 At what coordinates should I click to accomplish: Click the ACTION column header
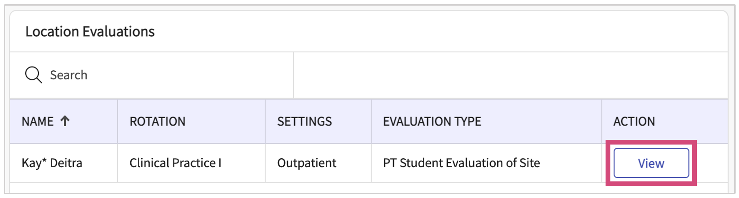pos(634,121)
